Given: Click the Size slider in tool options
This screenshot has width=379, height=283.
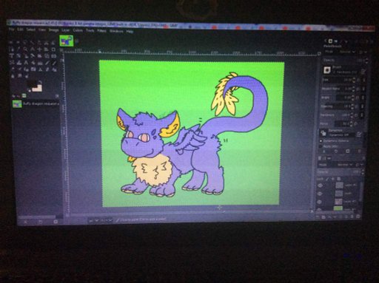Looking at the screenshot, I should (x=338, y=80).
